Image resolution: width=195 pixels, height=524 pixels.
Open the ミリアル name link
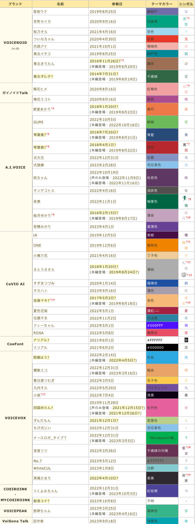tap(40, 347)
